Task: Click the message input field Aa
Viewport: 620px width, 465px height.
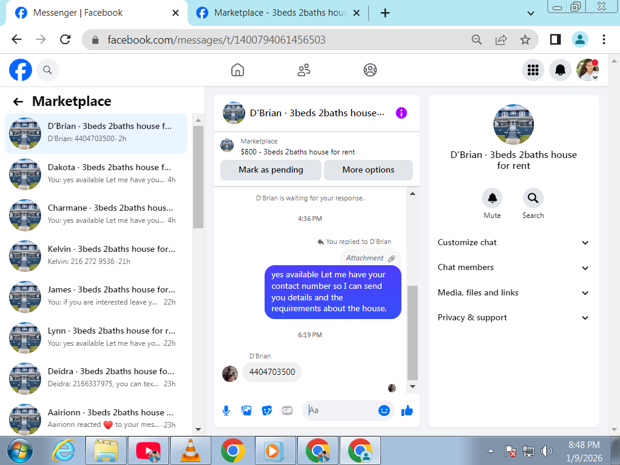Action: (341, 411)
